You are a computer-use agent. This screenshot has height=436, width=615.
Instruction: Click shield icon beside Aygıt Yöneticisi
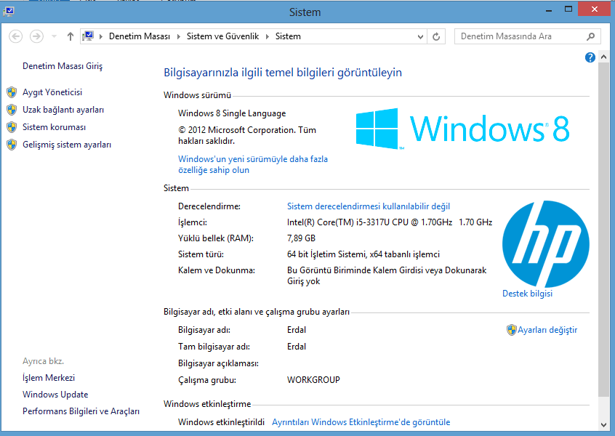coord(12,92)
